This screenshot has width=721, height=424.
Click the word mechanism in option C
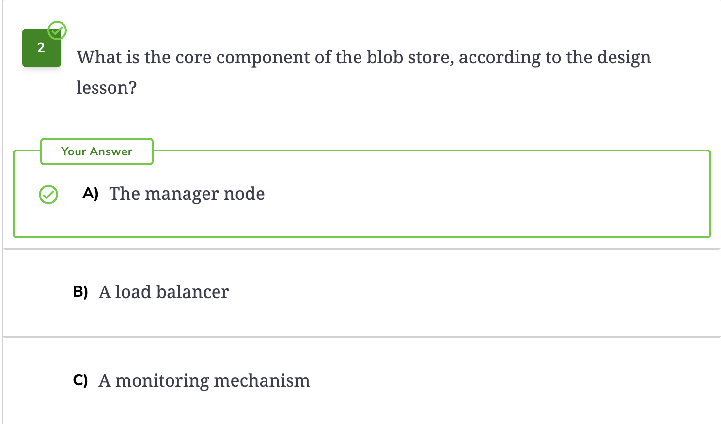[x=262, y=380]
